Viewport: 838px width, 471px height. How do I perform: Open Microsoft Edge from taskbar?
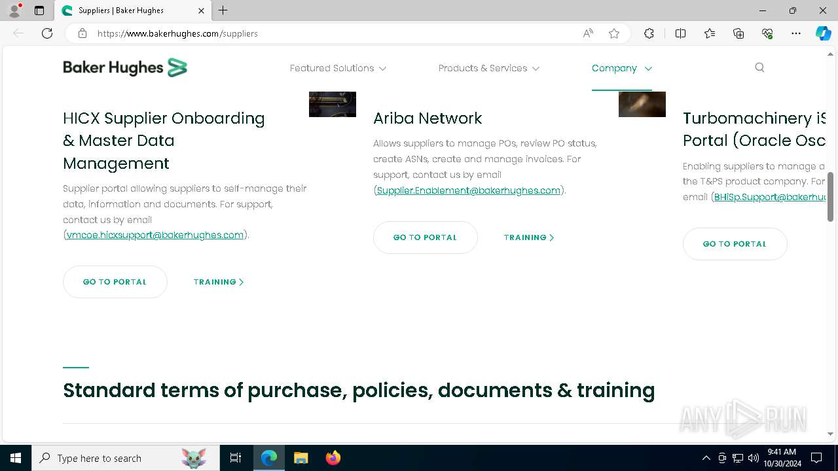click(269, 458)
